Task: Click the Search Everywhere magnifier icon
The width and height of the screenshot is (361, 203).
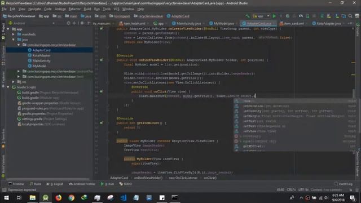Action: tap(350, 16)
